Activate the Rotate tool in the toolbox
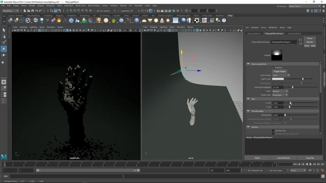The height and width of the screenshot is (183, 326). [x=4, y=55]
